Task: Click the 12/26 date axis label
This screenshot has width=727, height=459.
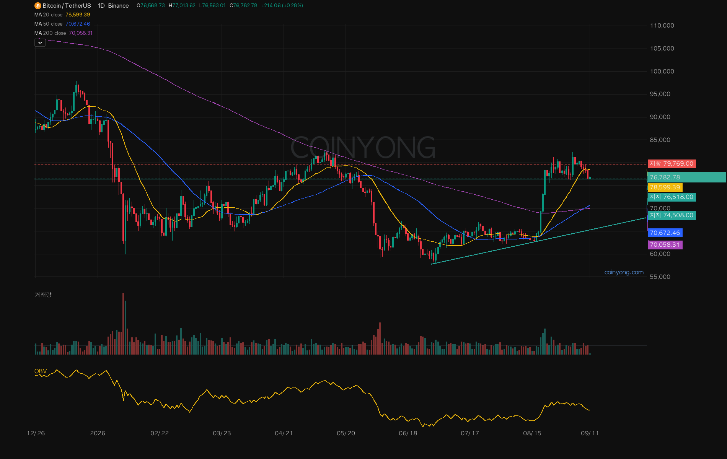Action: pos(36,433)
